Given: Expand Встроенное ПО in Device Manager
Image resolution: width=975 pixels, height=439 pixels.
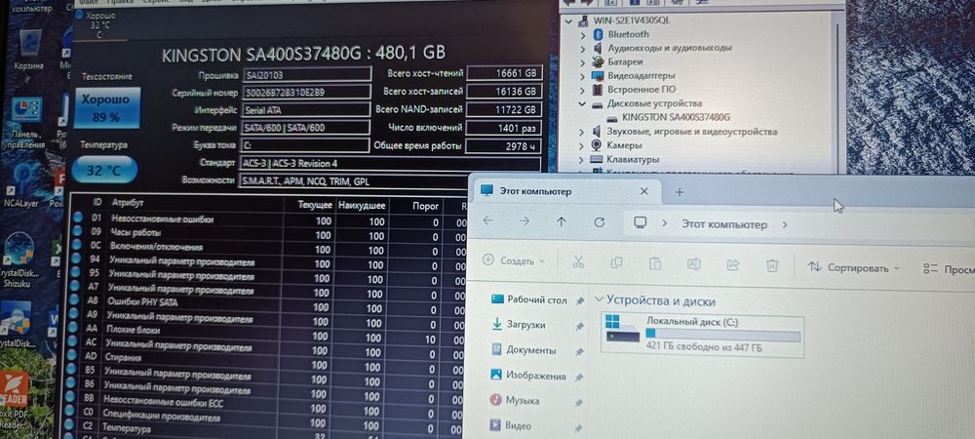Looking at the screenshot, I should point(583,90).
